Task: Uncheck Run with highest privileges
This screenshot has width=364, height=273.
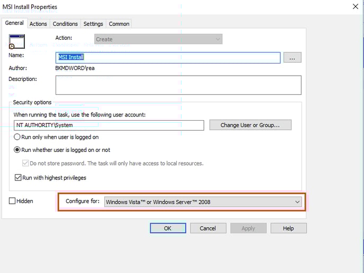Action: (17, 178)
